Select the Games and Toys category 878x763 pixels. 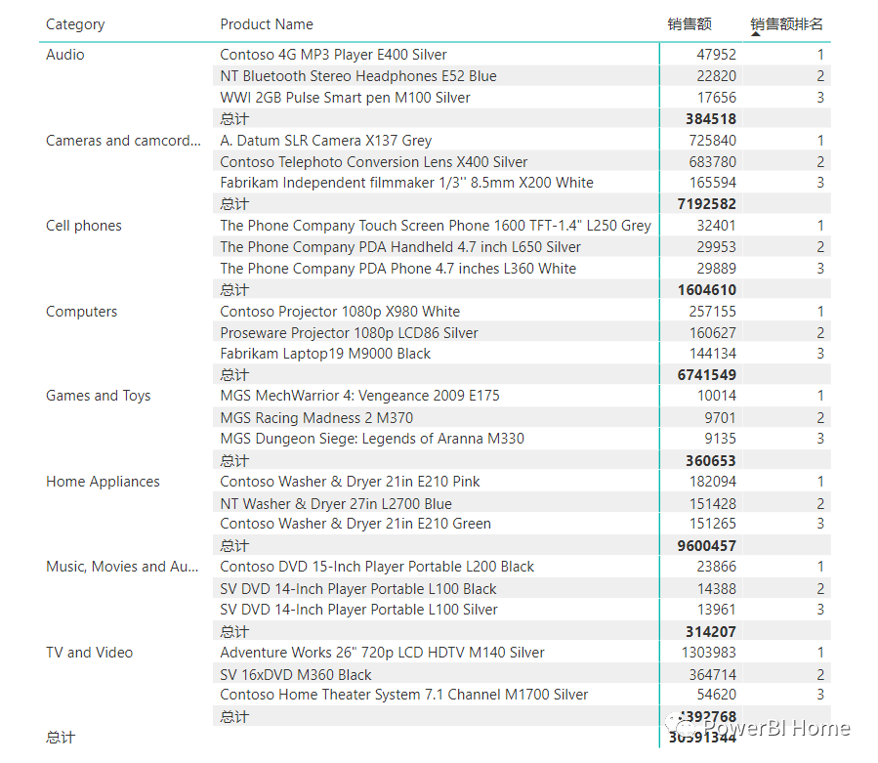click(98, 396)
